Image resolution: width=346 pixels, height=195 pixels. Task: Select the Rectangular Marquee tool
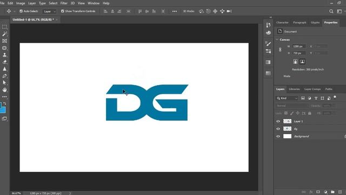[x=4, y=27]
